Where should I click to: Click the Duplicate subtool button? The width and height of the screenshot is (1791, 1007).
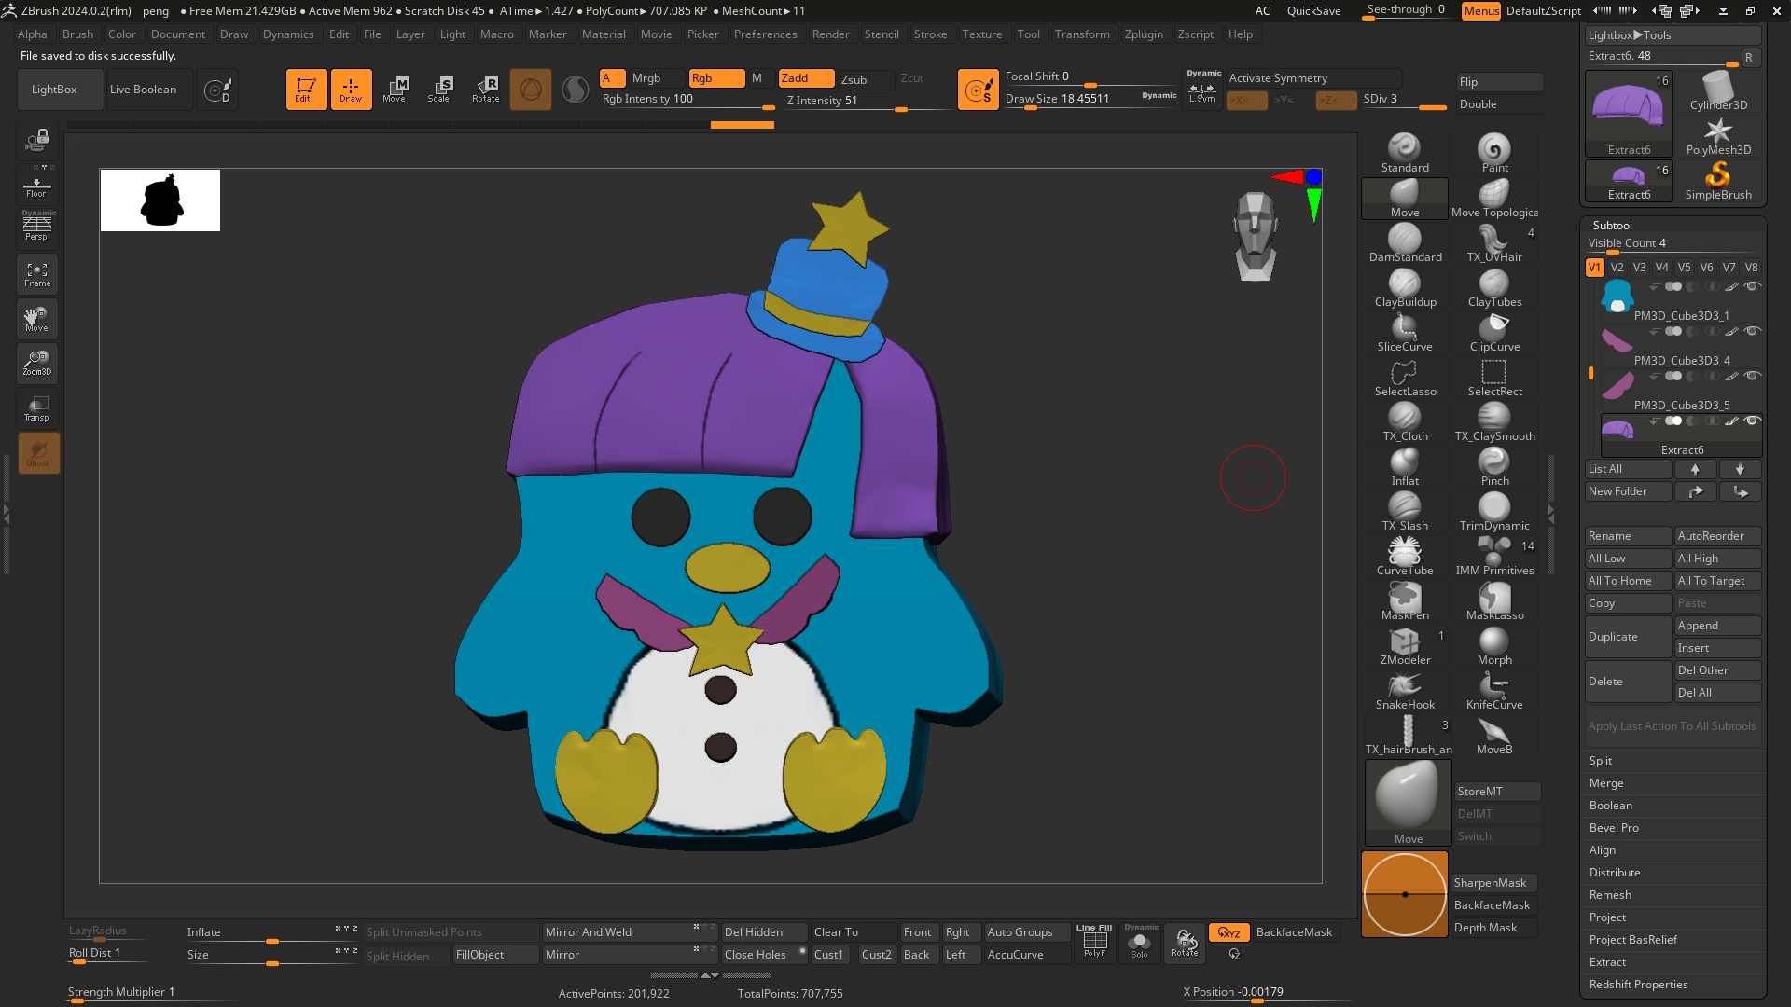(x=1628, y=637)
